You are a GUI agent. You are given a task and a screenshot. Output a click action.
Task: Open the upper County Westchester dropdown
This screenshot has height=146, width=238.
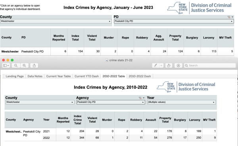click(x=56, y=21)
